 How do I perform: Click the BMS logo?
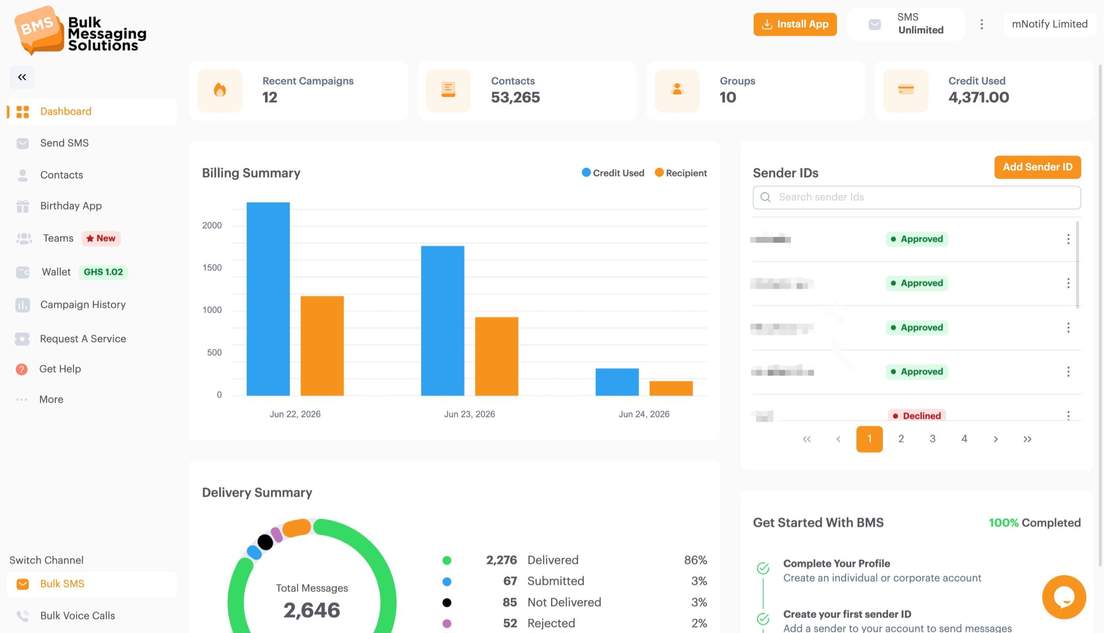click(81, 30)
